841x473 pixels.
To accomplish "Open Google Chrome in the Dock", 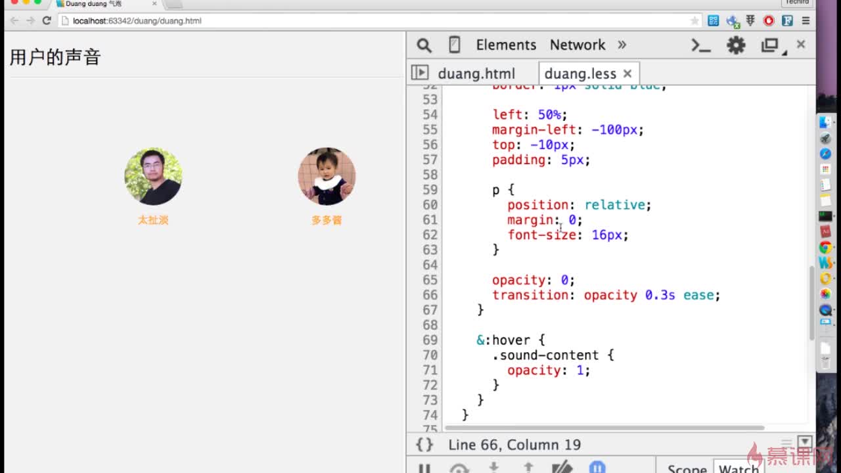I will coord(826,248).
